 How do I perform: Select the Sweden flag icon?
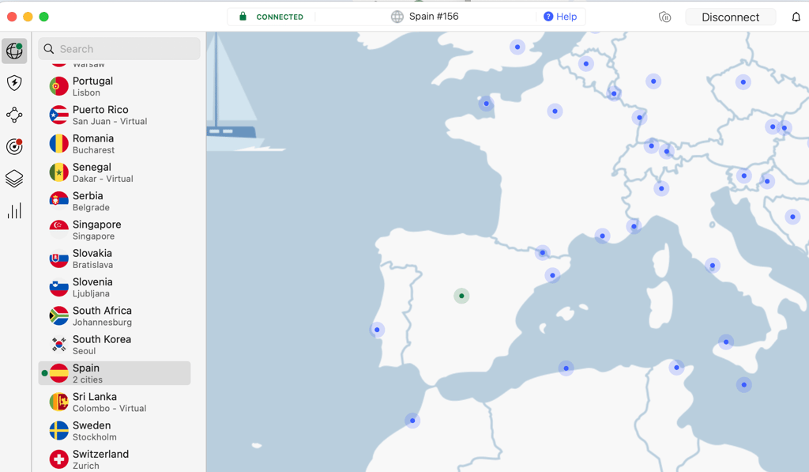coord(58,431)
